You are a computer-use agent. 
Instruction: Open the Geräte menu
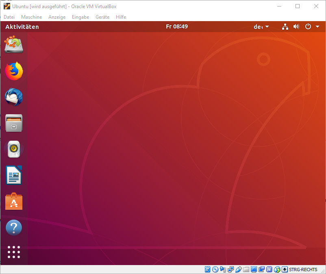(x=102, y=17)
